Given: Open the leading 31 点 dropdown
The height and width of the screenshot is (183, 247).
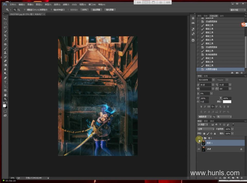Looking at the screenshot, I should coord(230,85).
